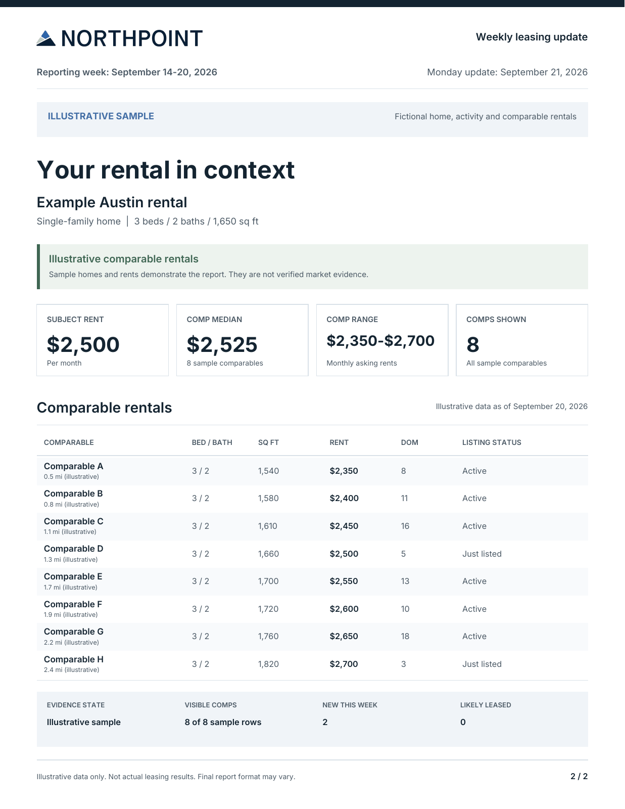Click the $2,700 rent cell
The width and height of the screenshot is (625, 809).
[344, 664]
